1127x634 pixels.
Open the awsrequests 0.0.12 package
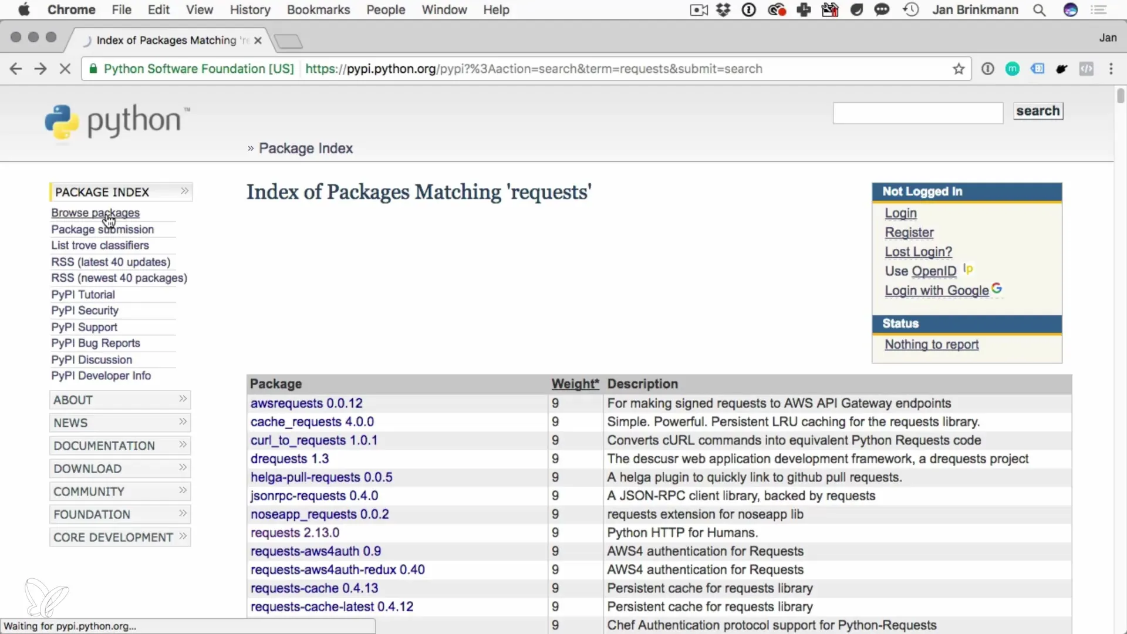tap(306, 403)
